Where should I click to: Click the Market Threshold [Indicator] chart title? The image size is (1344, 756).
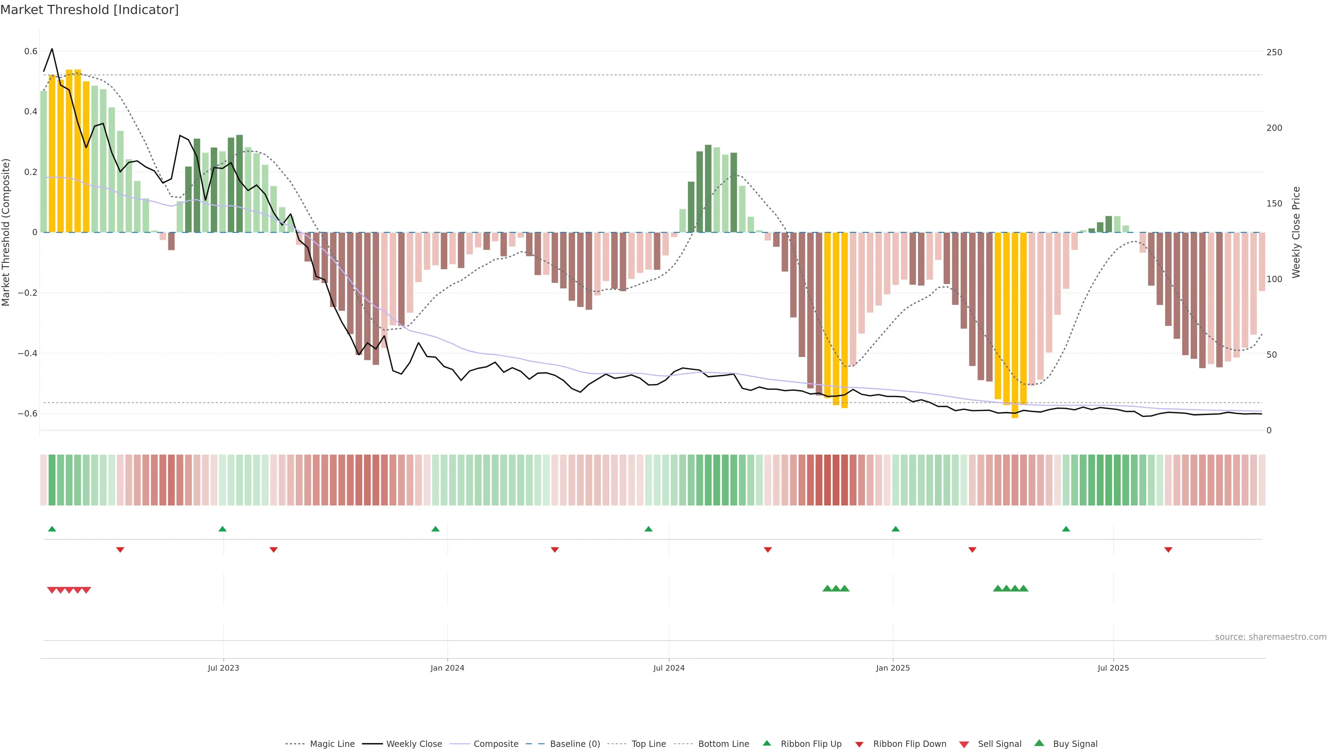click(89, 10)
